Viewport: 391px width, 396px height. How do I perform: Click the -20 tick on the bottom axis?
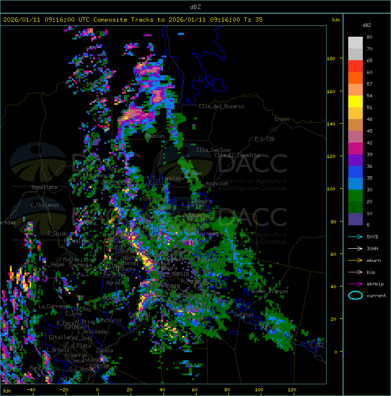tap(64, 390)
